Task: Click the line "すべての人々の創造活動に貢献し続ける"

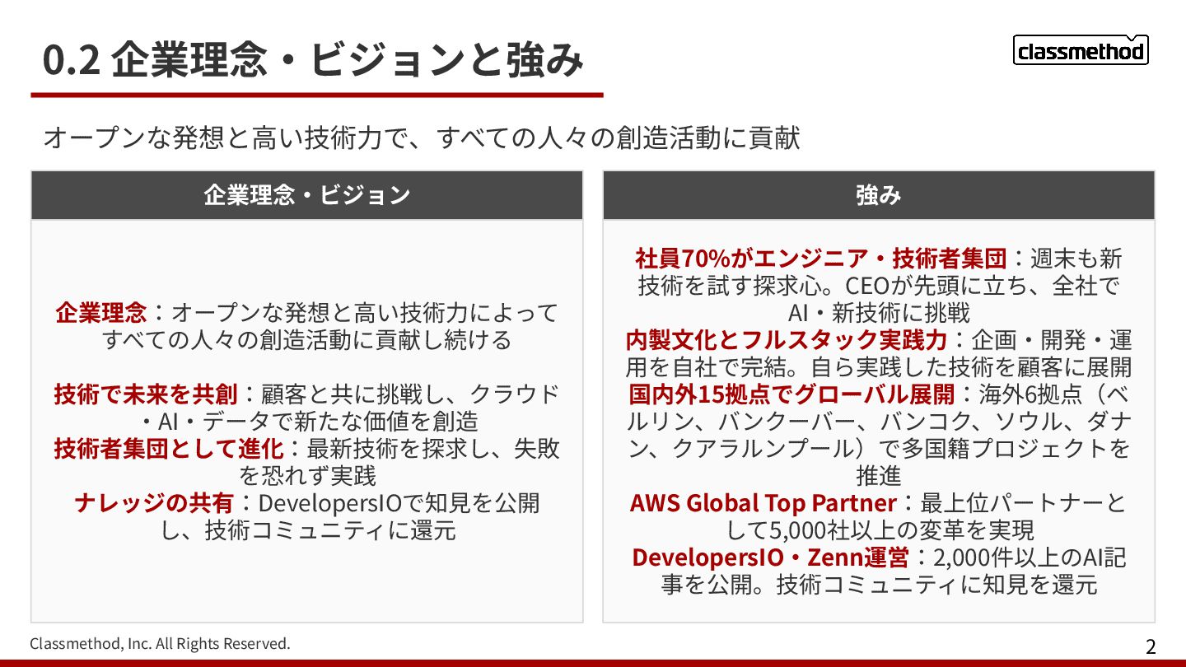Action: 307,340
